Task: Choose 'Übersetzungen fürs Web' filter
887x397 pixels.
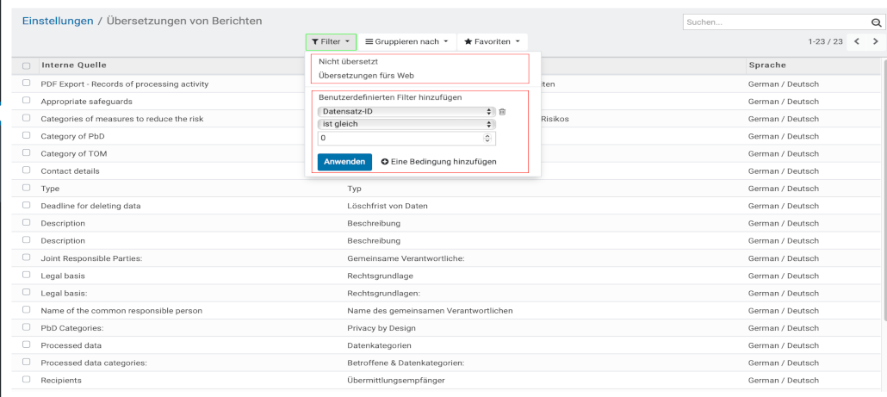Action: pyautogui.click(x=360, y=76)
